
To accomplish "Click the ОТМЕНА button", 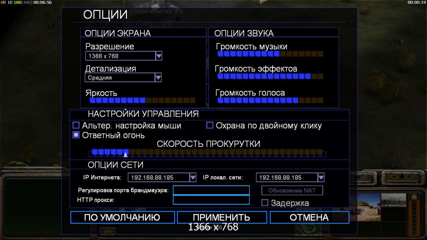I will (310, 218).
